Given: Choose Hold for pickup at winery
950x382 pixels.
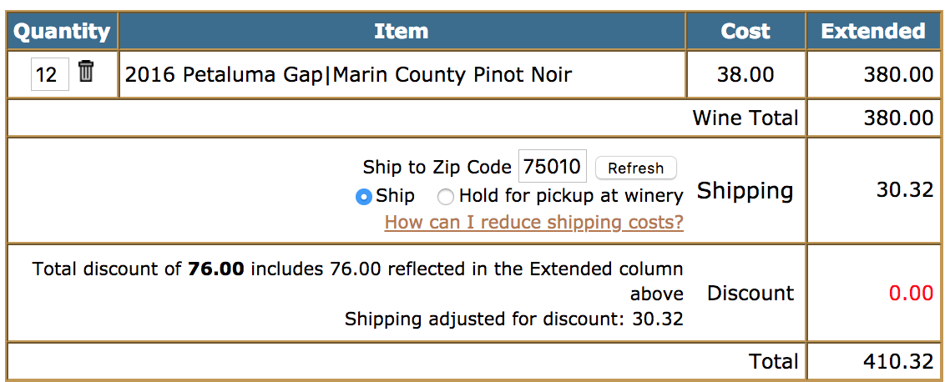Looking at the screenshot, I should coord(446,197).
